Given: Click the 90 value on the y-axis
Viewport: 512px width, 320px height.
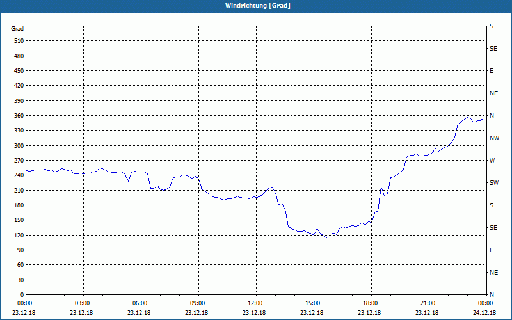Looking at the screenshot, I should (x=20, y=250).
